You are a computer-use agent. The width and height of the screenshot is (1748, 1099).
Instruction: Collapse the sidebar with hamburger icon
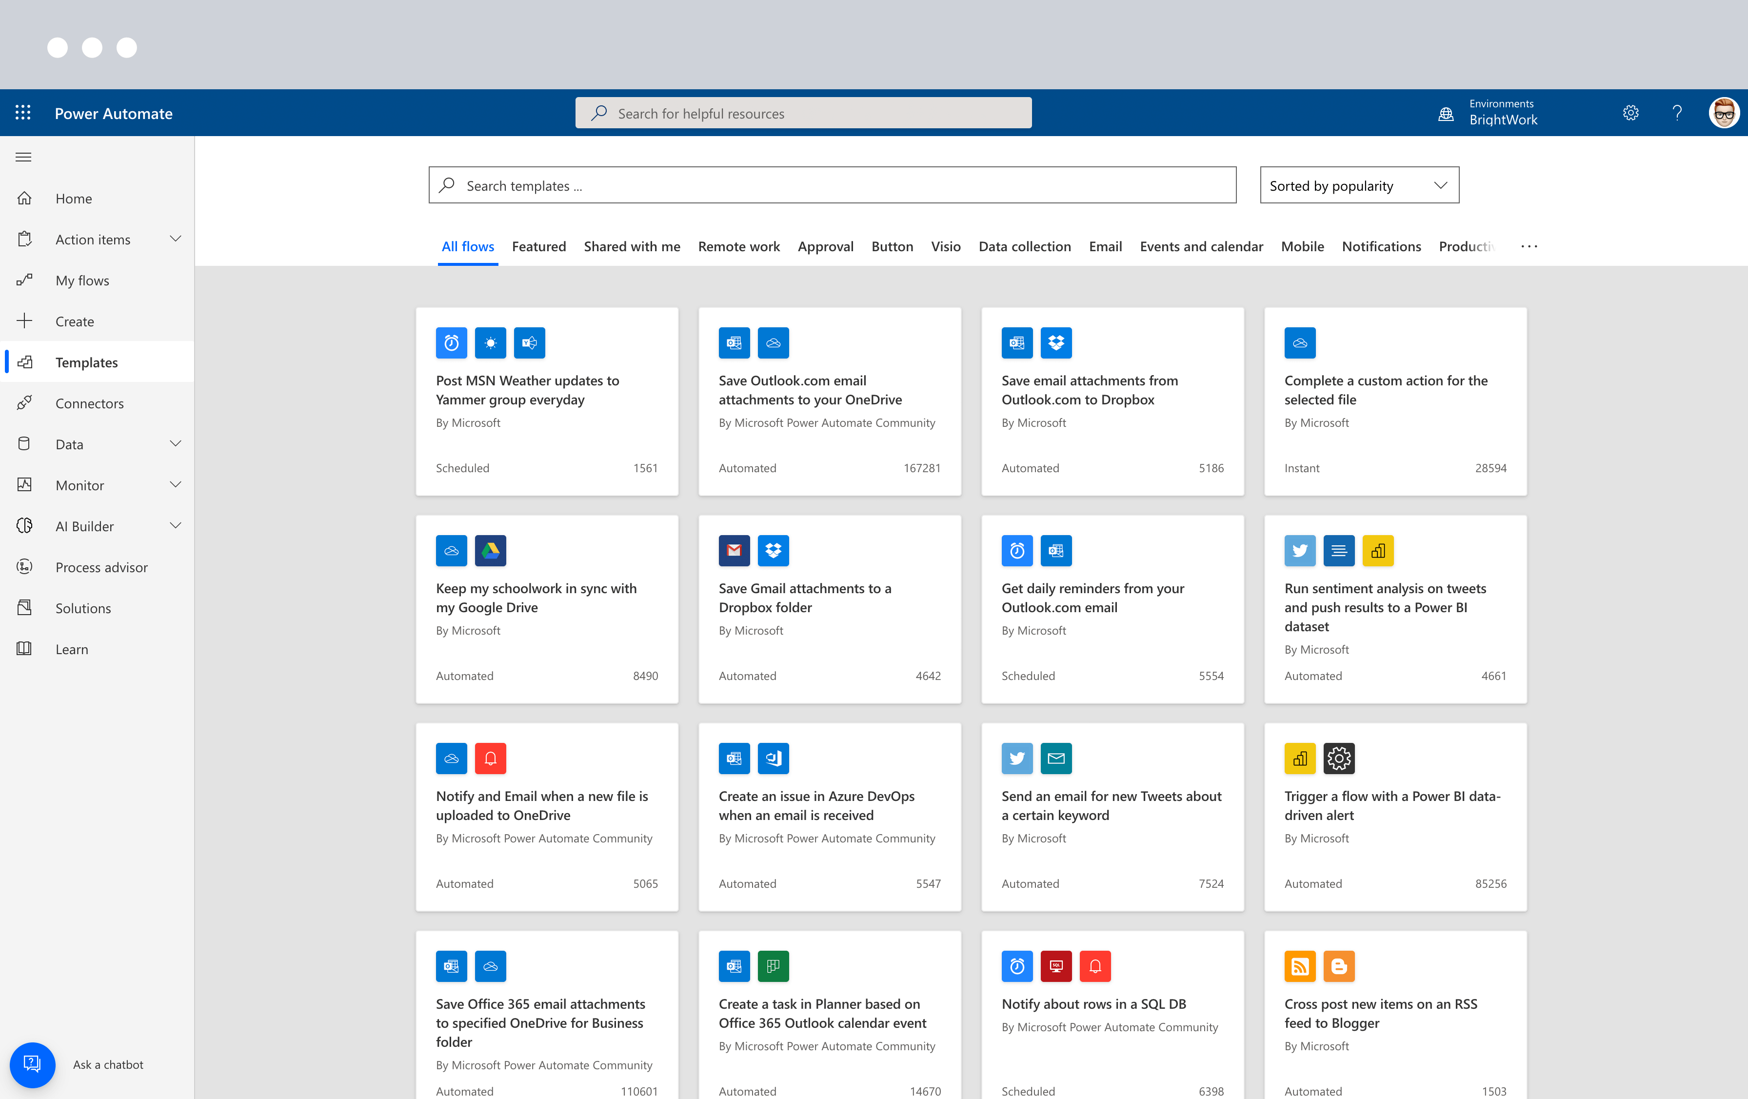click(23, 157)
